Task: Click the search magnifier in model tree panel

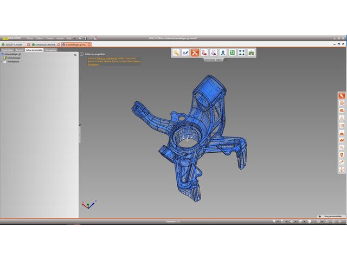Action: (76, 54)
